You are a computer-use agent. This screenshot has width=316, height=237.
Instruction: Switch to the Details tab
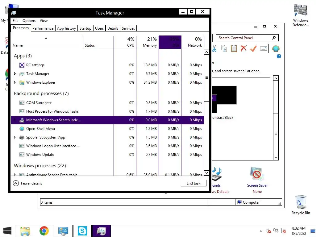point(113,28)
